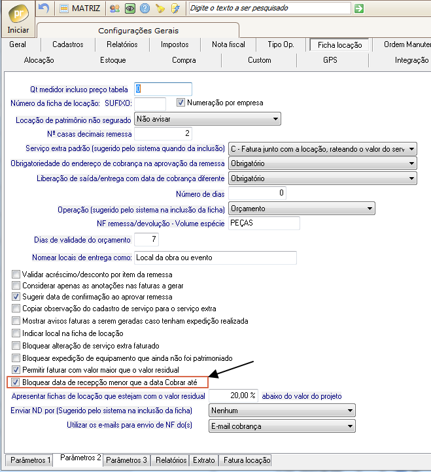
Task: Select the Ficha locação tab
Action: pyautogui.click(x=339, y=45)
